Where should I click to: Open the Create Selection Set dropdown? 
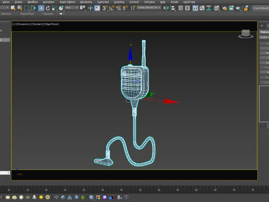tap(149, 8)
